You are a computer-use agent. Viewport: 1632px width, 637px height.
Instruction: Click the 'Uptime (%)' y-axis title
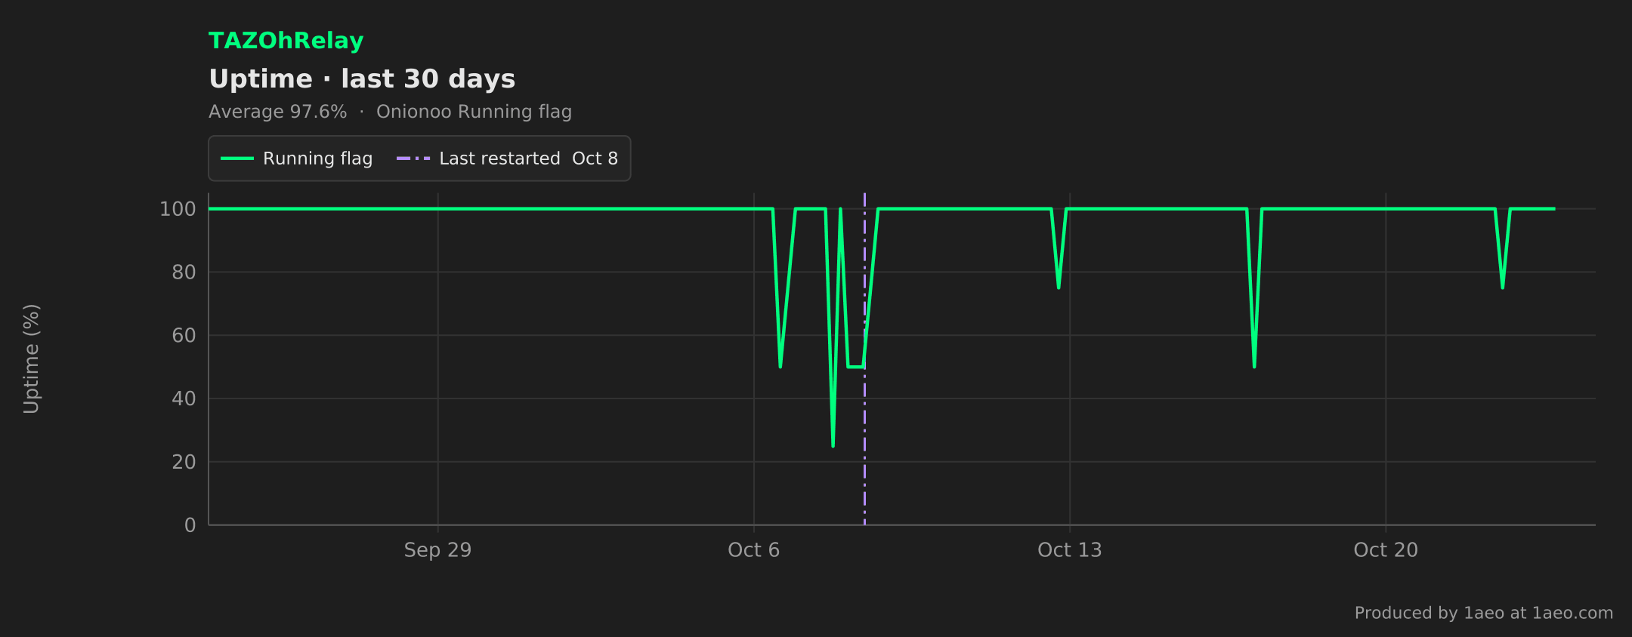pyautogui.click(x=31, y=359)
